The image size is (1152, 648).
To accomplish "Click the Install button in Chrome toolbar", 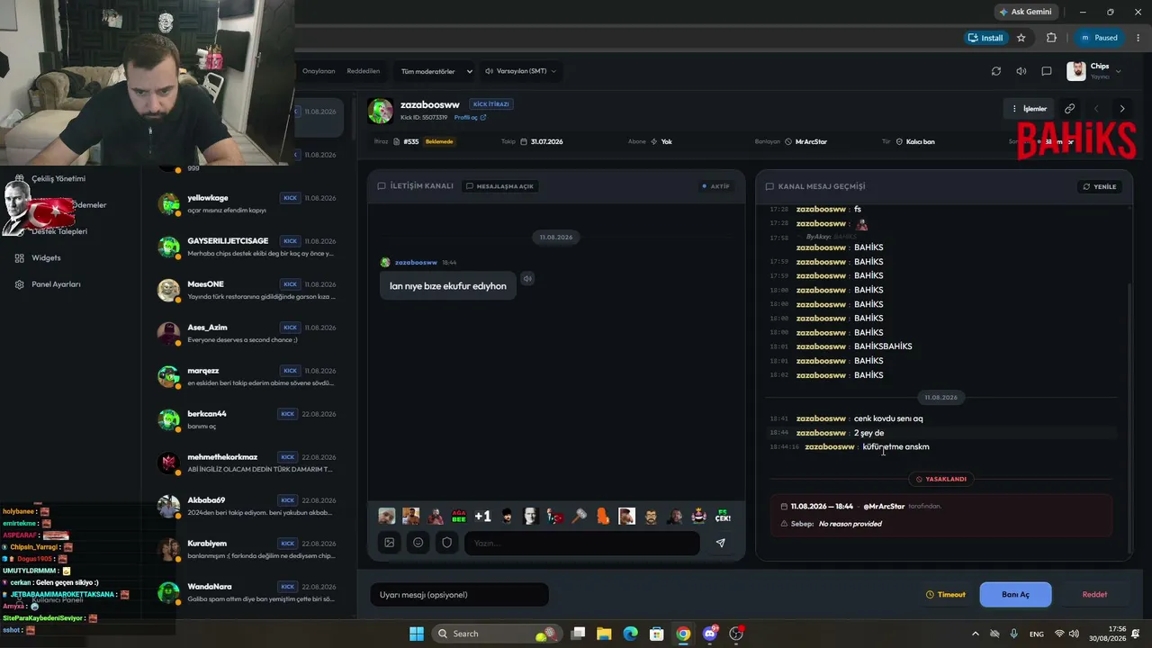I will (985, 38).
